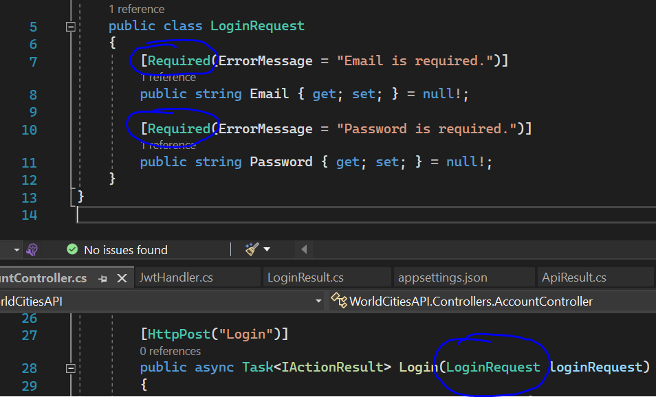Click the Email property name on line 8

pyautogui.click(x=269, y=93)
